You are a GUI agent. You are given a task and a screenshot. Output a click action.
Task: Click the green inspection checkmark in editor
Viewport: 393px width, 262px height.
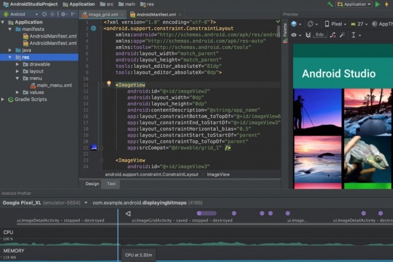pos(278,22)
